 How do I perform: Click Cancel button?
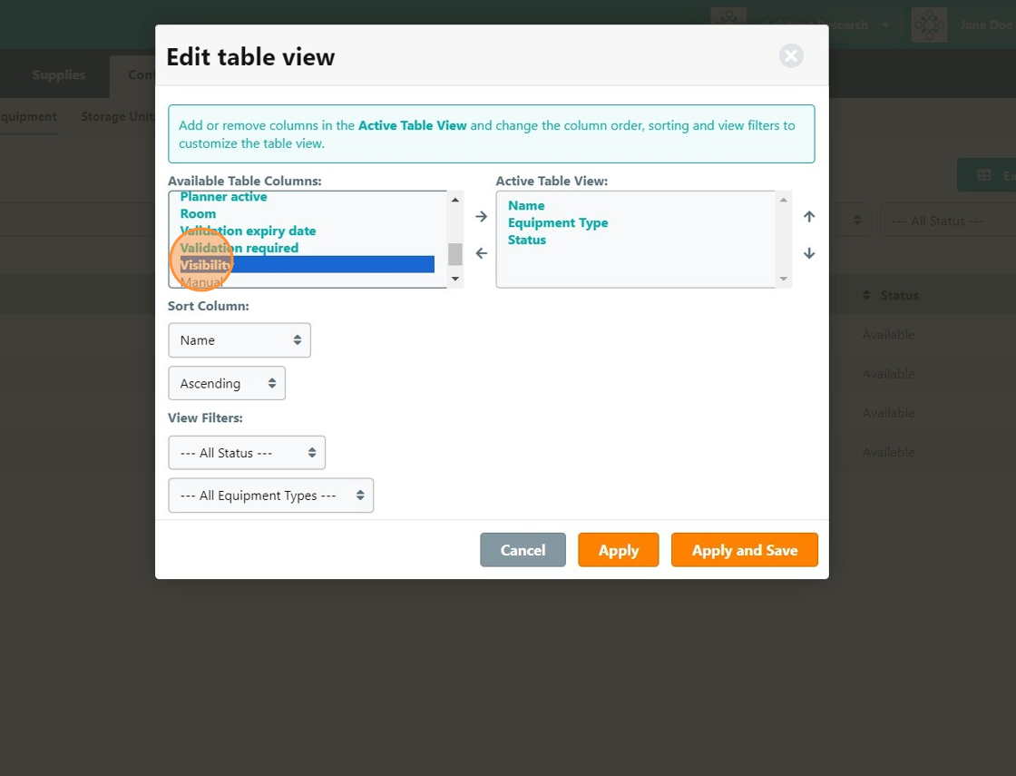[523, 550]
